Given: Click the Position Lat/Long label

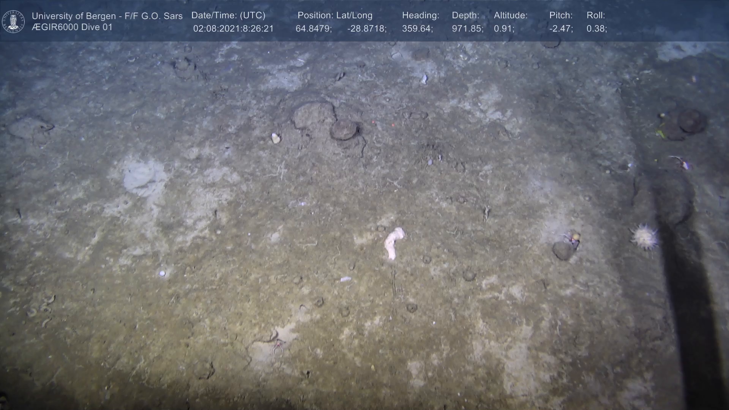Looking at the screenshot, I should tap(335, 16).
